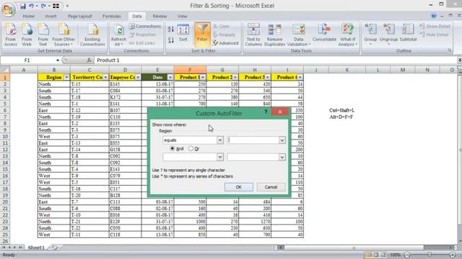Expand second criteria value dropdown arrow
The height and width of the screenshot is (259, 462).
[282, 157]
